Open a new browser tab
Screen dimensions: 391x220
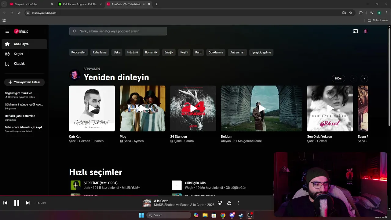click(156, 4)
